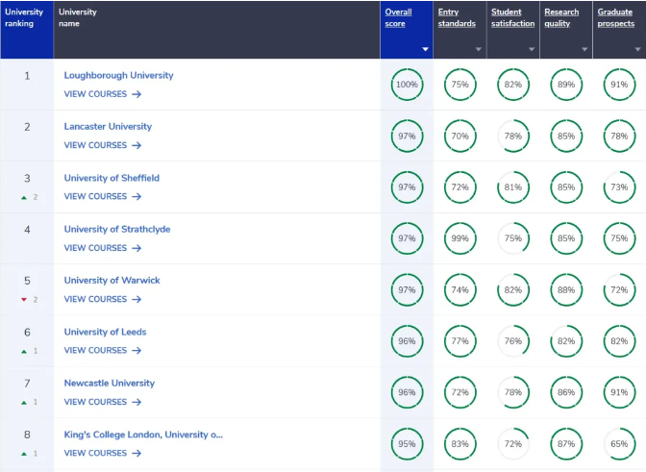Open Loughborough University page
Image resolution: width=646 pixels, height=472 pixels.
(118, 75)
